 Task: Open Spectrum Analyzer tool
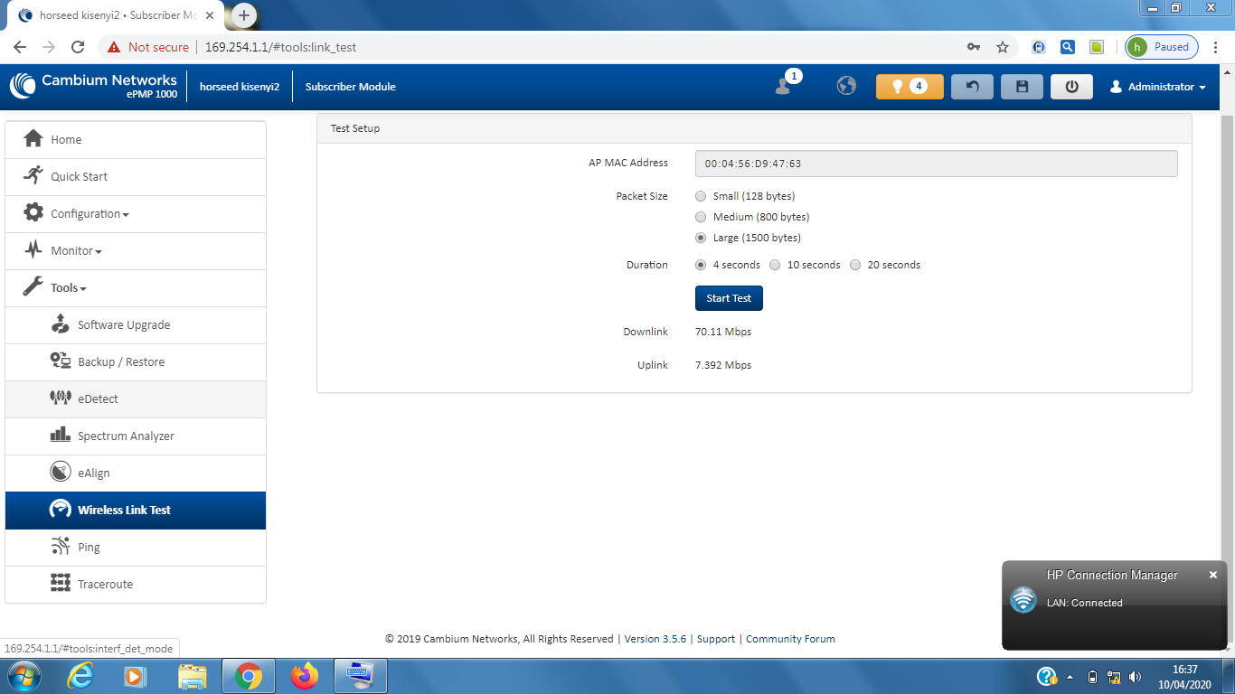click(126, 436)
